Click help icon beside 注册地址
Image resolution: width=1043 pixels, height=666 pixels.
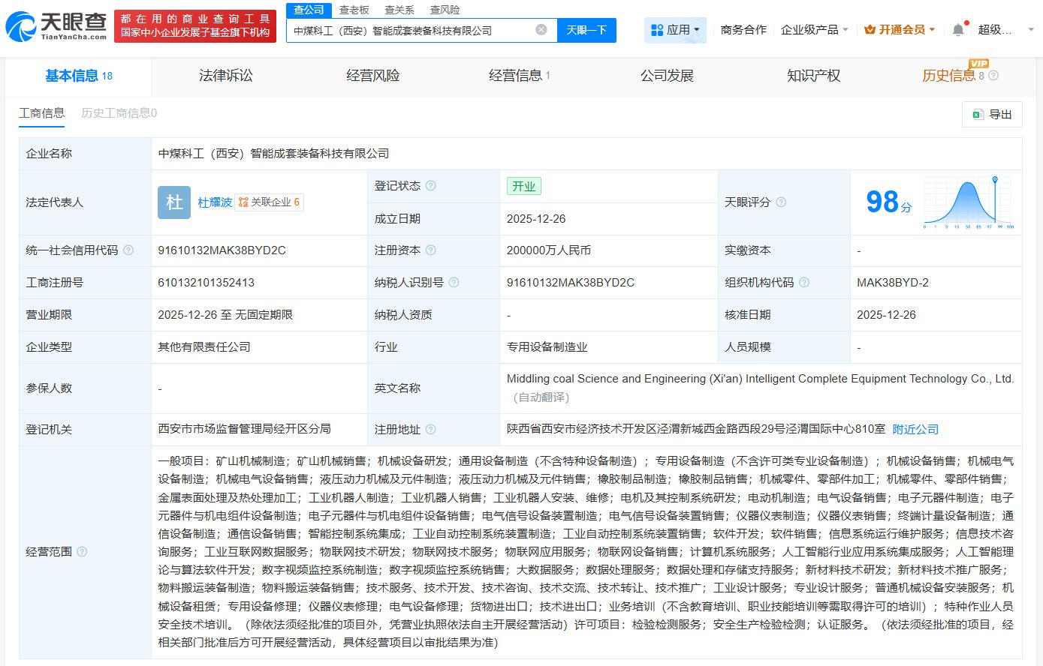point(431,430)
